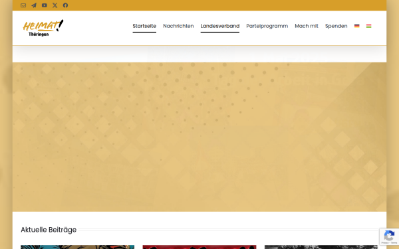Click the reCAPTCHA badge
The width and height of the screenshot is (399, 249).
coord(389,236)
